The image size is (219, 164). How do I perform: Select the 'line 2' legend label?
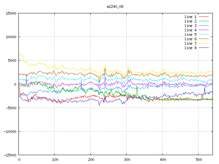tap(191, 21)
